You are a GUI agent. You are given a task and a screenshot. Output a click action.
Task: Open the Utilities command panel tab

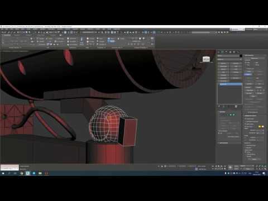[x=238, y=52]
